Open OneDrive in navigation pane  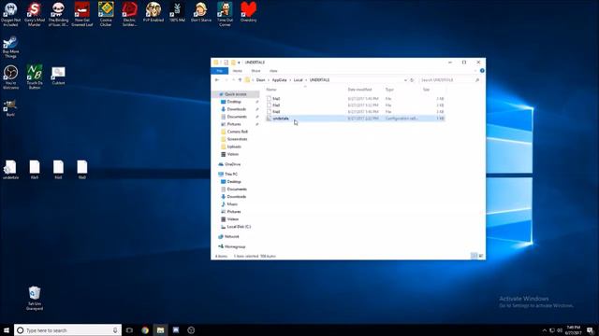pyautogui.click(x=232, y=164)
